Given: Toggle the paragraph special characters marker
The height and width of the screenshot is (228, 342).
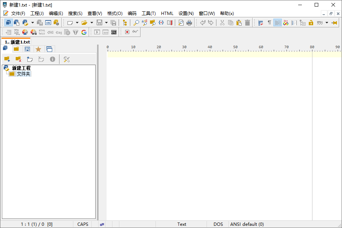Looking at the screenshot, I should [x=269, y=23].
